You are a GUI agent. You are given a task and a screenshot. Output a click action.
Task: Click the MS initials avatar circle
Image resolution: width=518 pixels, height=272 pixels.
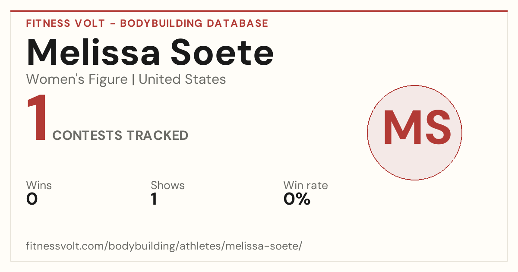click(x=414, y=133)
